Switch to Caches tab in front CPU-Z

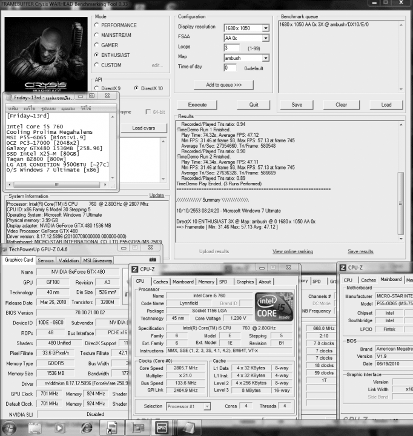(160, 282)
